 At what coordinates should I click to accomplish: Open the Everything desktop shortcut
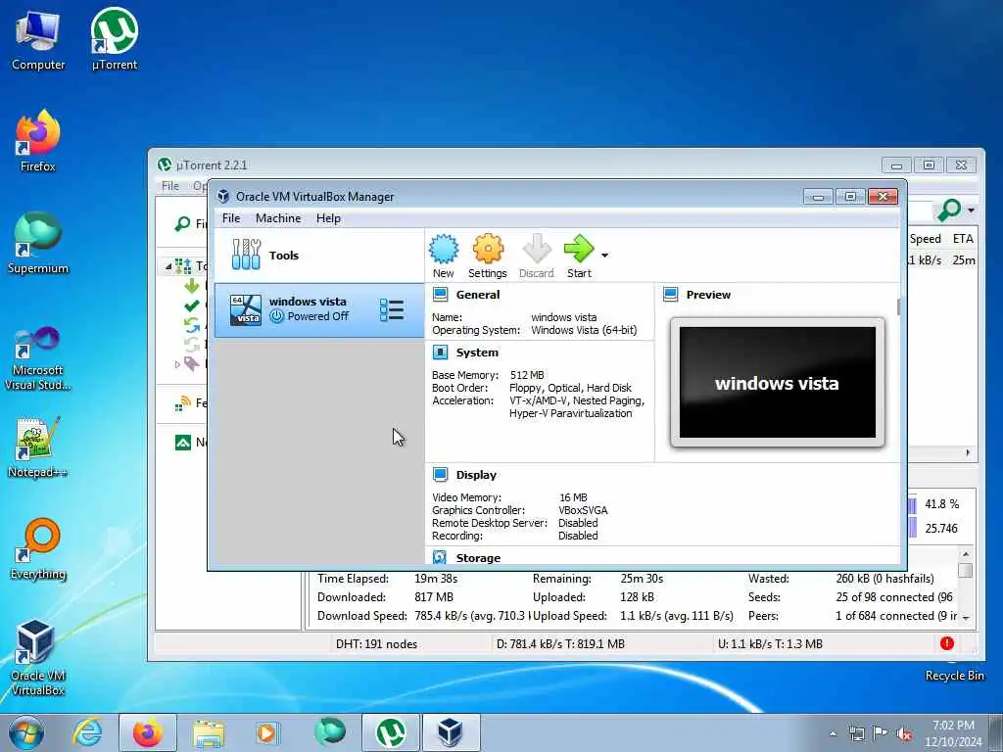click(x=38, y=548)
